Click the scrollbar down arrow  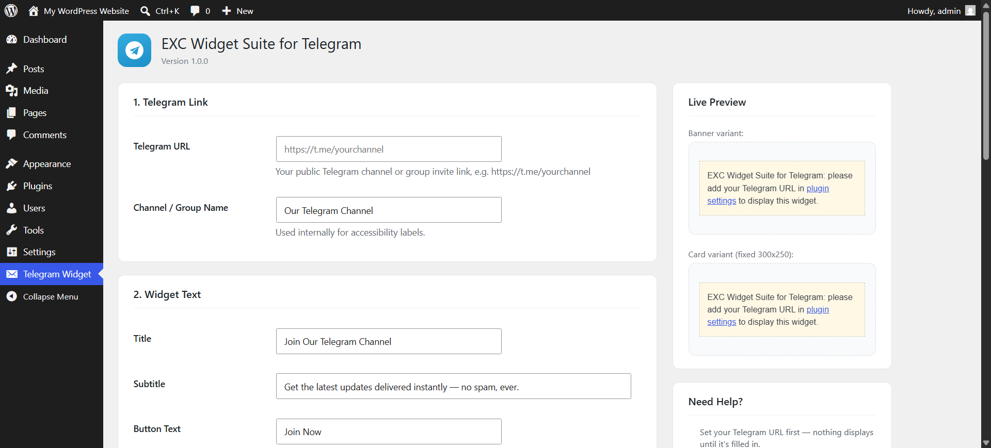pyautogui.click(x=986, y=443)
